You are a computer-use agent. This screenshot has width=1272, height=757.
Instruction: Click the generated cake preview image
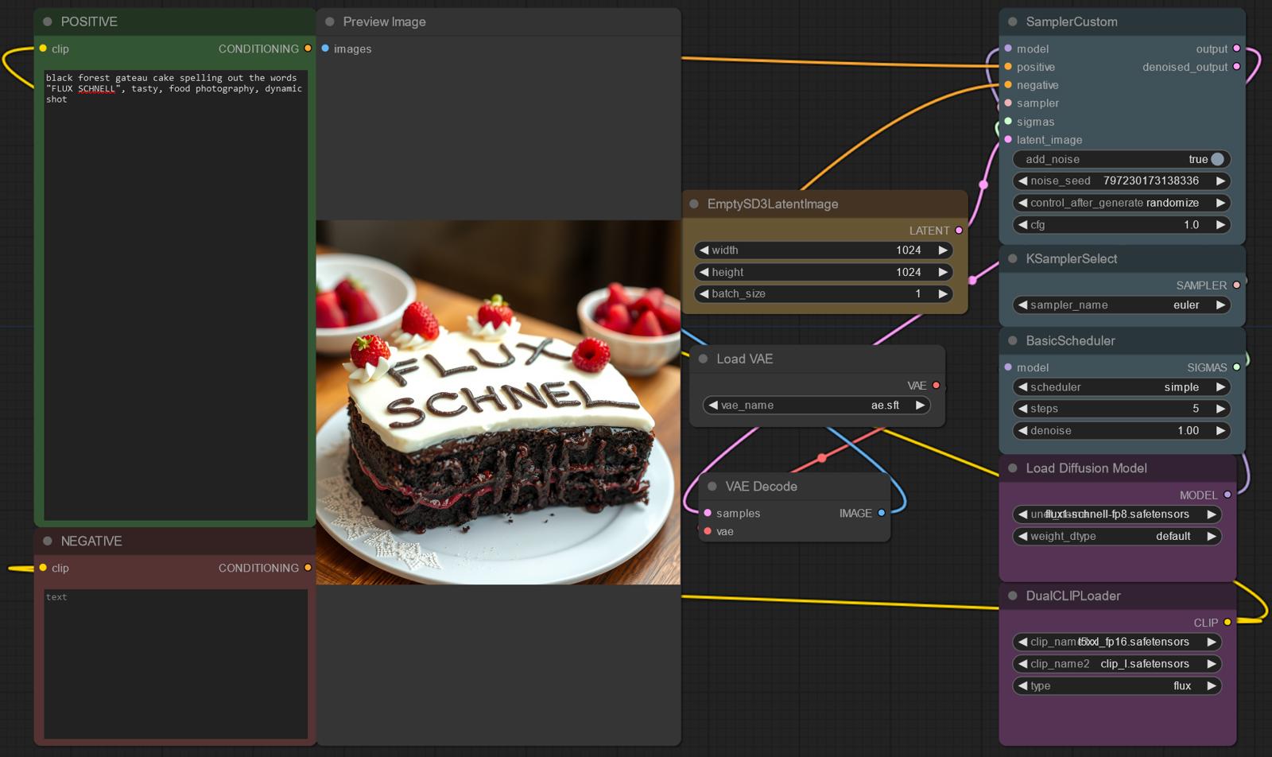coord(498,402)
